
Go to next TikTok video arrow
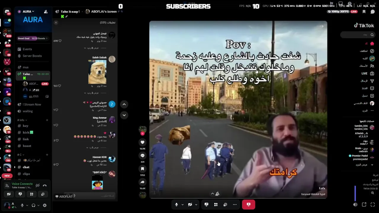coord(124,115)
